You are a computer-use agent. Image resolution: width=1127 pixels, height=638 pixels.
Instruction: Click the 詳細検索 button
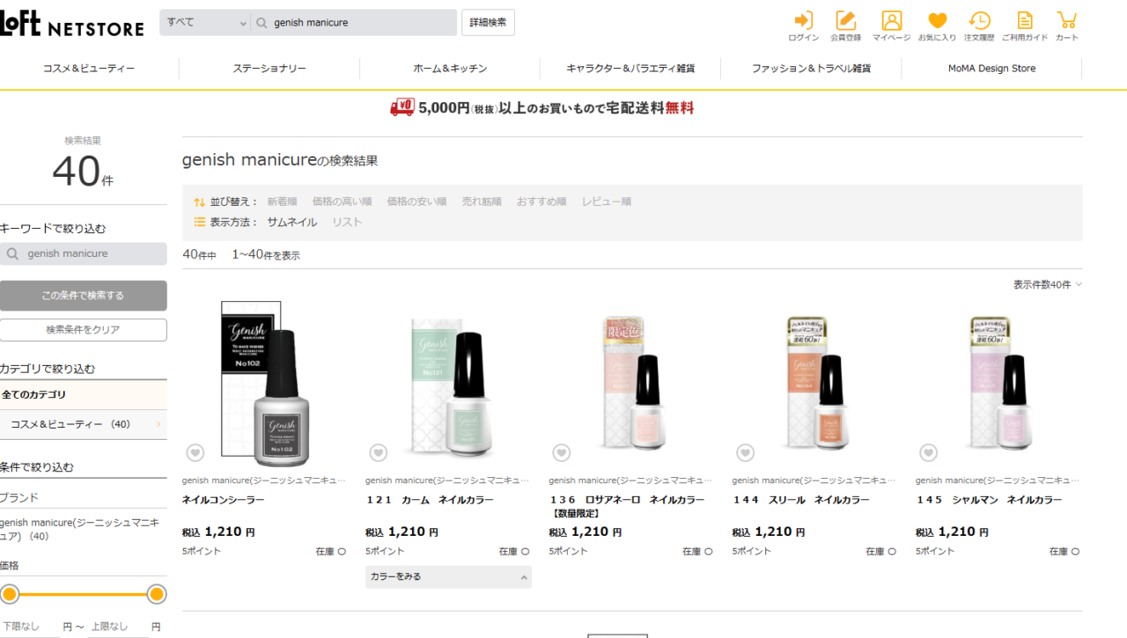coord(488,23)
